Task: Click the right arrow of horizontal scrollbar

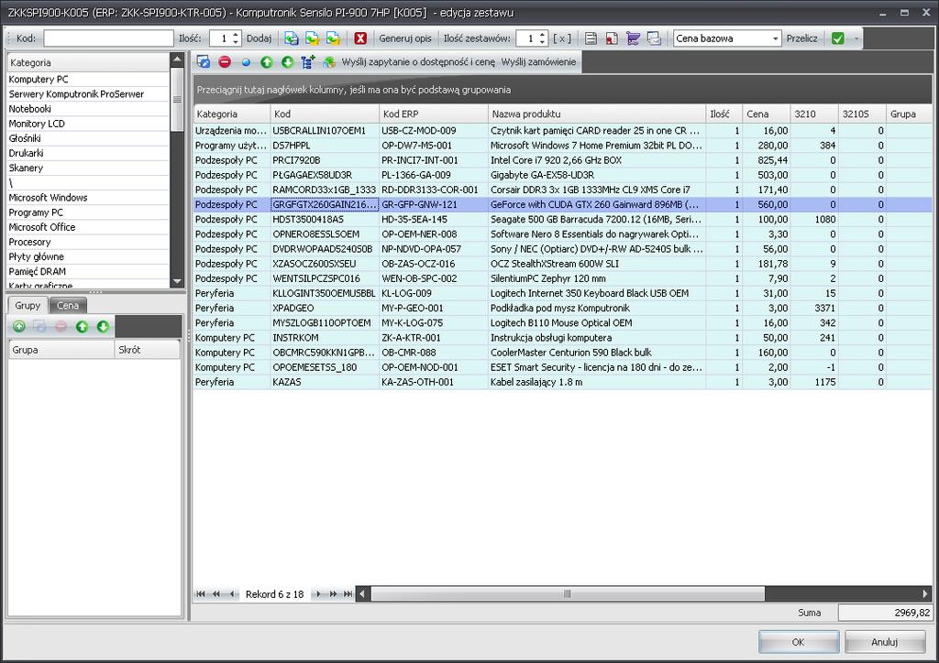Action: coord(924,593)
